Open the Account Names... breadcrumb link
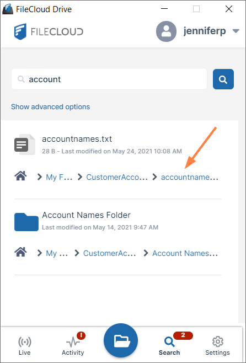 click(x=185, y=253)
